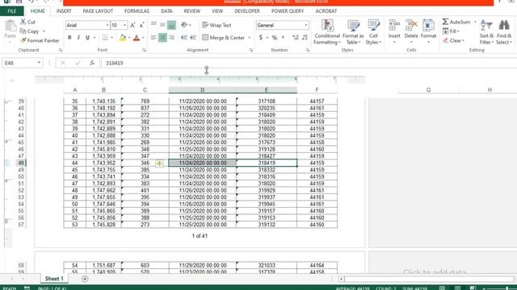Apply Accounting dollar number format

(x=261, y=38)
